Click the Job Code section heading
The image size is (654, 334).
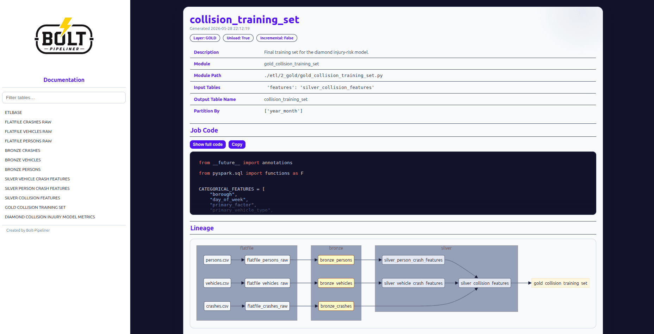coord(204,130)
